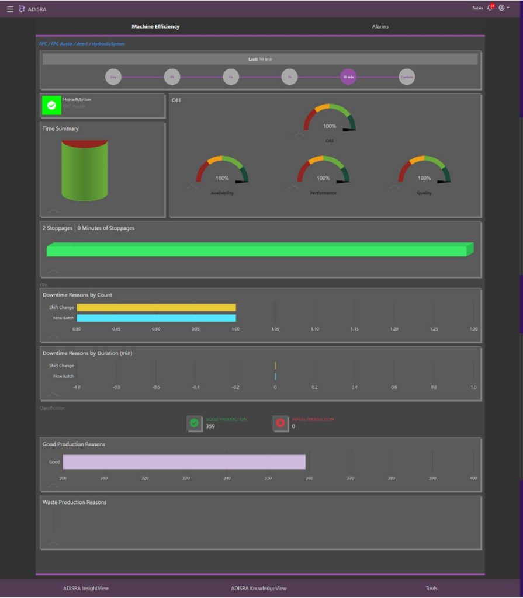
Task: Open the hamburger navigation menu
Action: [x=10, y=9]
